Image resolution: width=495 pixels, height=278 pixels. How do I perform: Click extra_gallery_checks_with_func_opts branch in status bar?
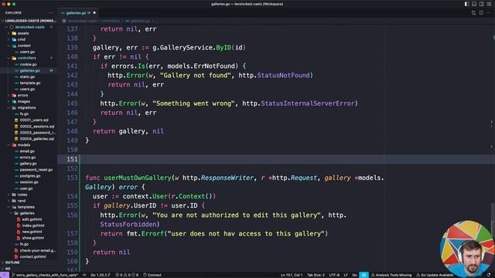coord(45,275)
